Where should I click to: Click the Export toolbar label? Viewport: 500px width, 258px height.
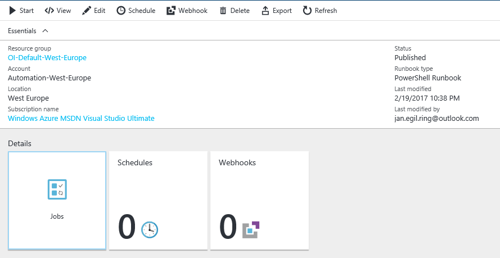pos(282,11)
